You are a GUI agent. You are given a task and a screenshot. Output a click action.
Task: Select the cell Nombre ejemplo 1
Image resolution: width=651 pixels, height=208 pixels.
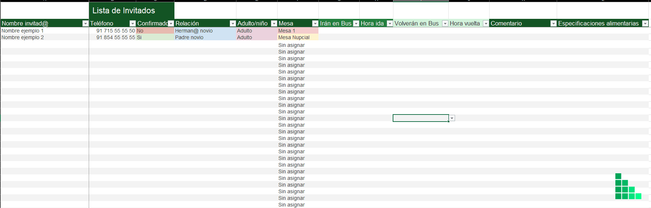click(45, 31)
